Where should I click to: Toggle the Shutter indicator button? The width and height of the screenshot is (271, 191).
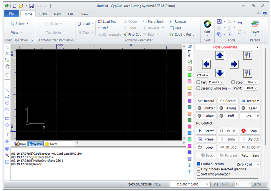[206, 108]
